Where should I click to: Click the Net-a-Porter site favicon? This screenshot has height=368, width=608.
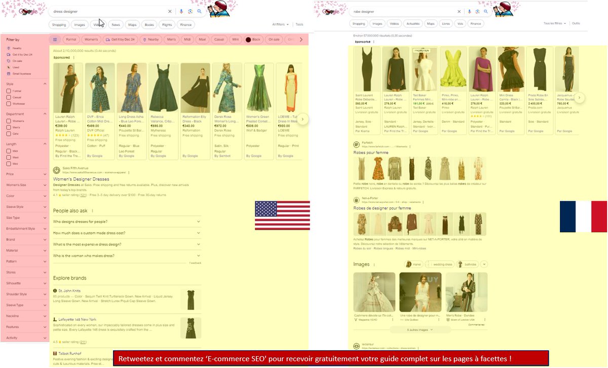357,200
